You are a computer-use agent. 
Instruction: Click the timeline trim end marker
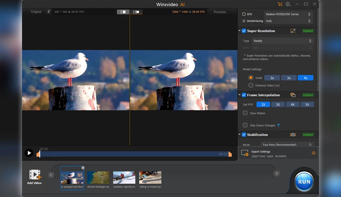click(x=230, y=154)
